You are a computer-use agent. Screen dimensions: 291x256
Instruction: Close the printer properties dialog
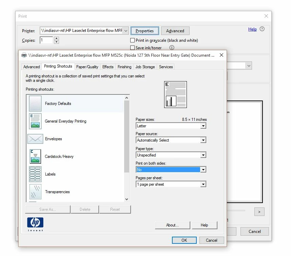[x=221, y=55]
